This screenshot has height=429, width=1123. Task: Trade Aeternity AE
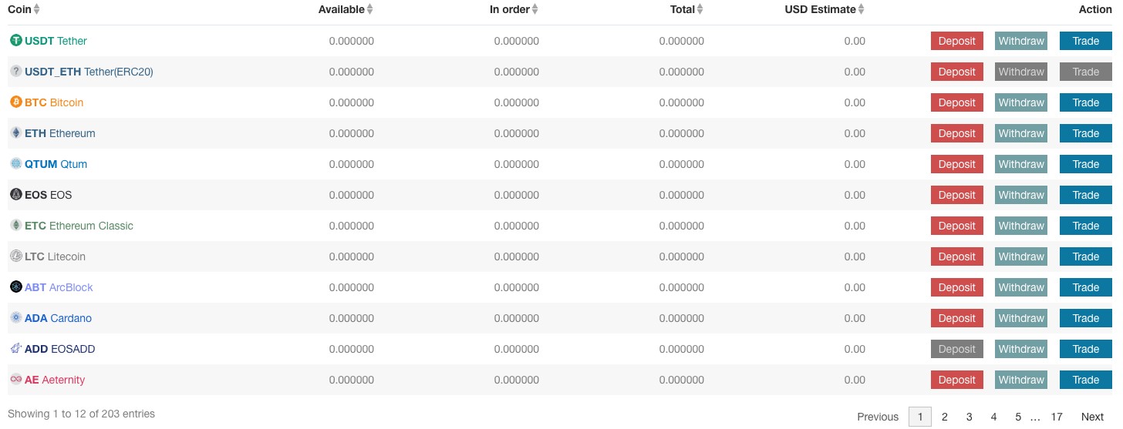click(1086, 380)
